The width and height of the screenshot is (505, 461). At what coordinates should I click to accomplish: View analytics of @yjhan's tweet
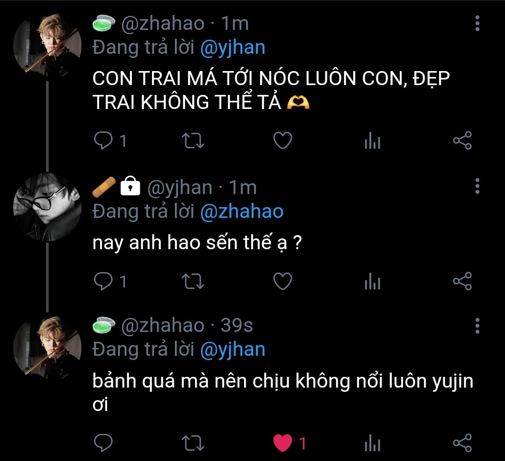tap(372, 281)
